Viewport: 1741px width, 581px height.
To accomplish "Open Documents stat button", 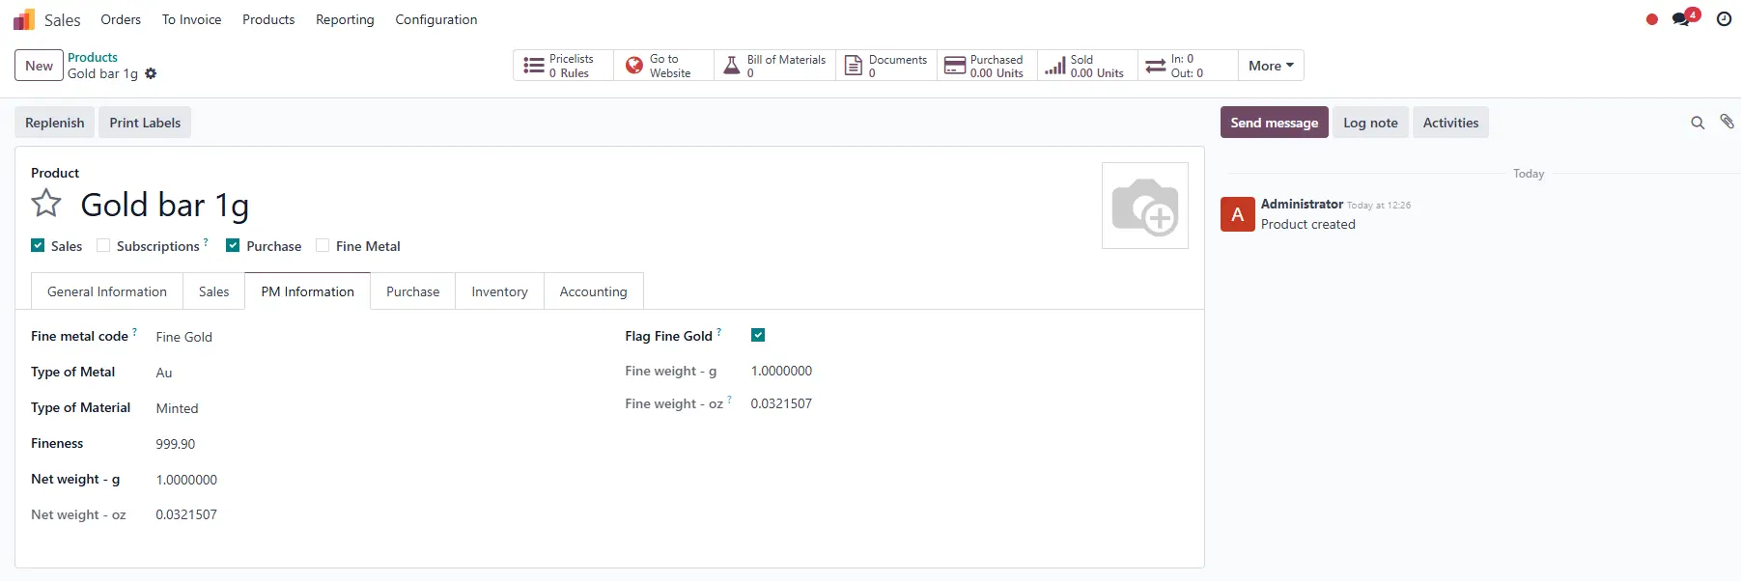I will click(x=886, y=66).
